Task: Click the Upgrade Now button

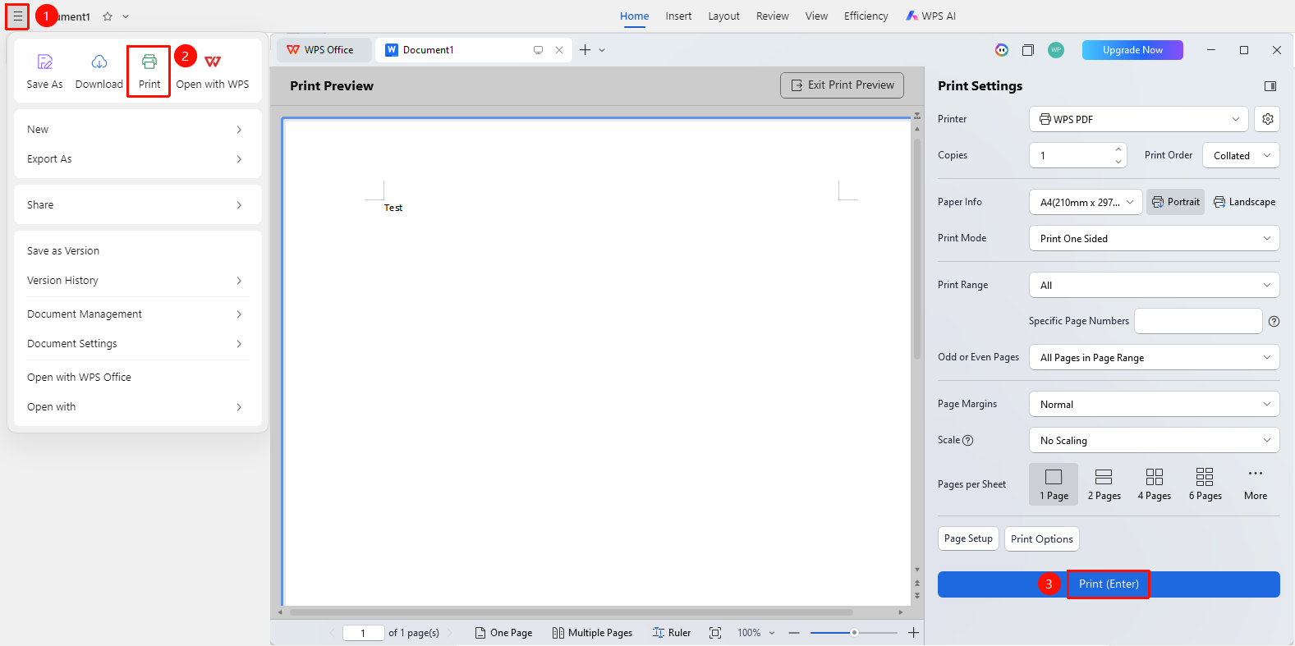Action: pos(1132,50)
